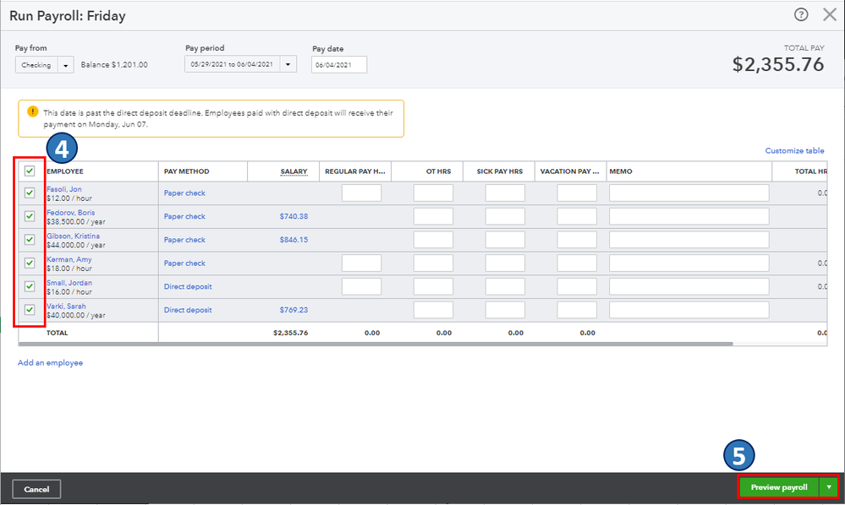Click the Add an employee link
Screen dimensions: 845x505
pyautogui.click(x=51, y=363)
